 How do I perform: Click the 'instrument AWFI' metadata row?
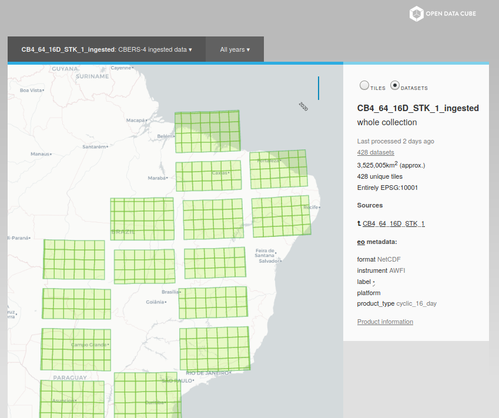point(381,270)
